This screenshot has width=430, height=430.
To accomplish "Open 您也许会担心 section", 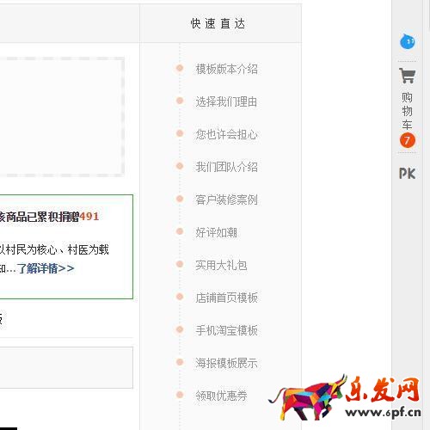I will point(226,134).
